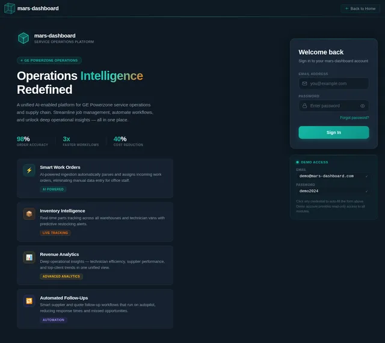Select the Automation tag
Viewport: 385px width, 343px height.
pyautogui.click(x=54, y=320)
